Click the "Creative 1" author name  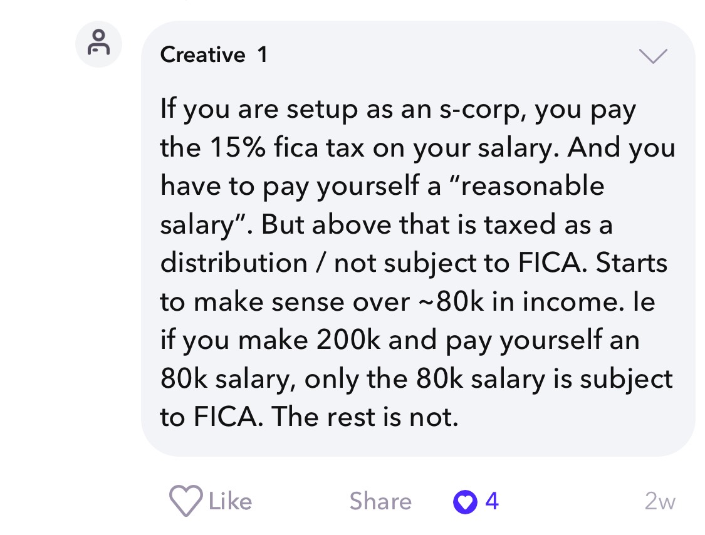point(214,55)
